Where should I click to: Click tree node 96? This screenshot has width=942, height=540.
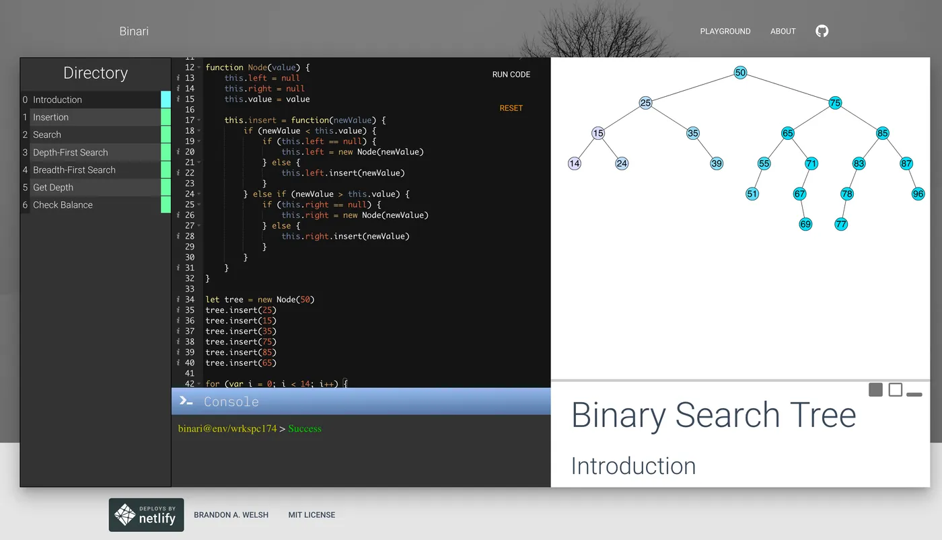pyautogui.click(x=918, y=194)
